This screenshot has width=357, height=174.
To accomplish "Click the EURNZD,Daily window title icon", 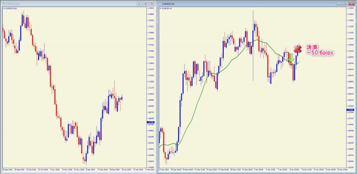I will 4,4.
